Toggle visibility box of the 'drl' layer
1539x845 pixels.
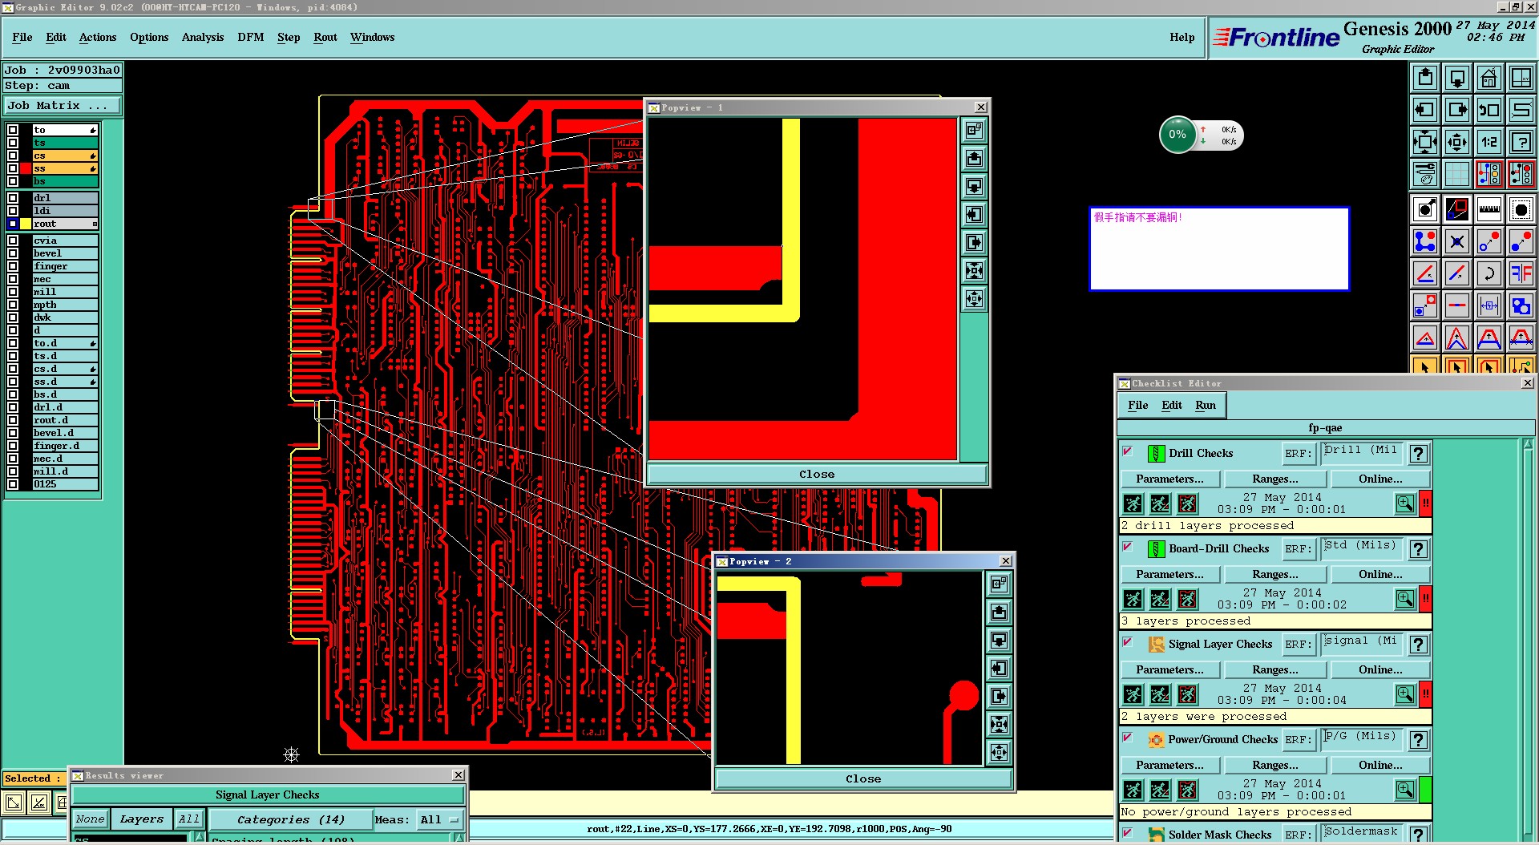click(13, 198)
